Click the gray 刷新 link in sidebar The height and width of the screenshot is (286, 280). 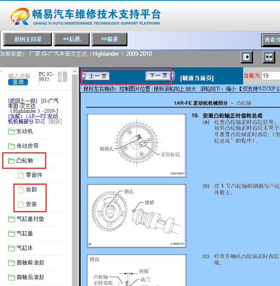pyautogui.click(x=55, y=121)
